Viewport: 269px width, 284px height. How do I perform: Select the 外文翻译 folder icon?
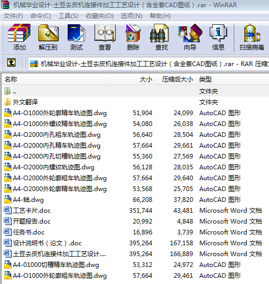click(7, 102)
